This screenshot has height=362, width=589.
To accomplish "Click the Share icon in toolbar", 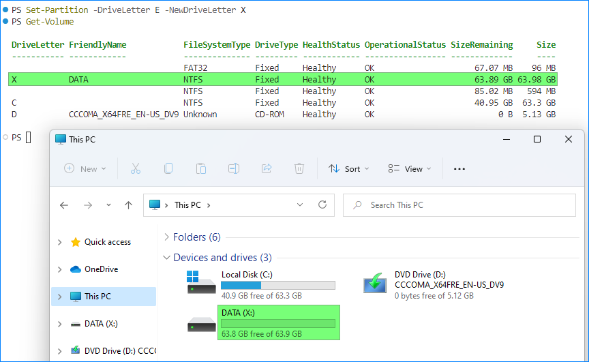I will [x=267, y=168].
